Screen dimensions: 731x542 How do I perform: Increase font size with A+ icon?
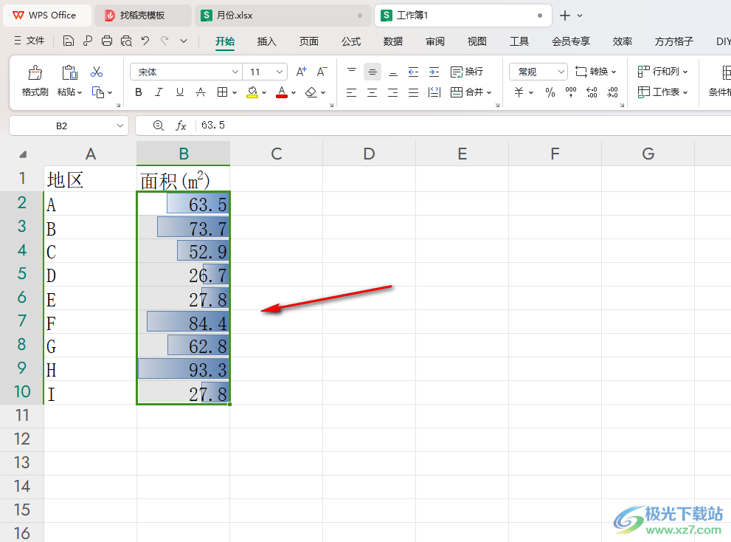click(301, 72)
